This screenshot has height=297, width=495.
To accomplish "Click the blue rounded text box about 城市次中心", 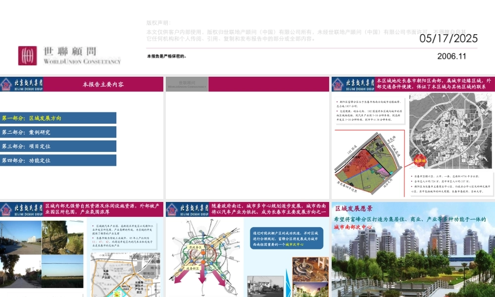I will 287,238.
